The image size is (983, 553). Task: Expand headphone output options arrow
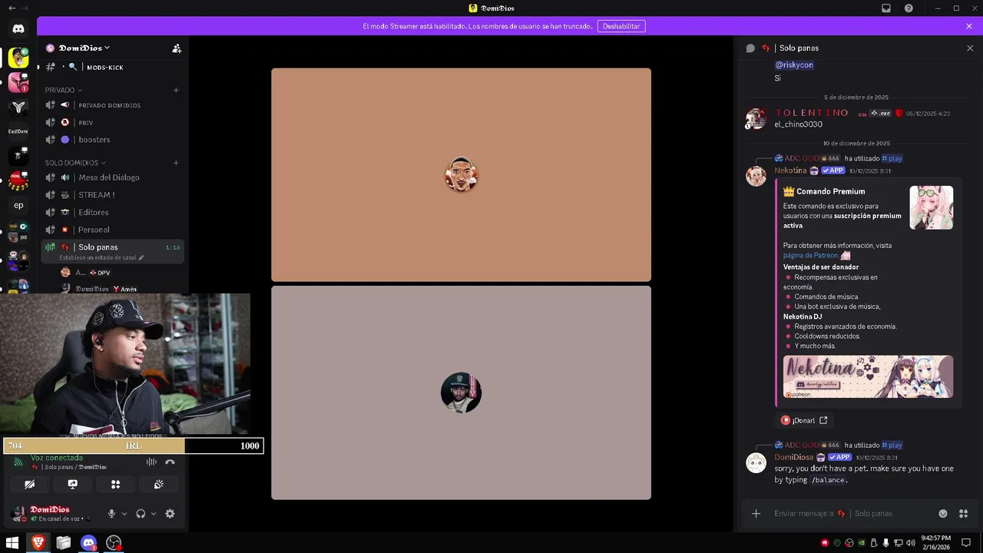coord(154,514)
